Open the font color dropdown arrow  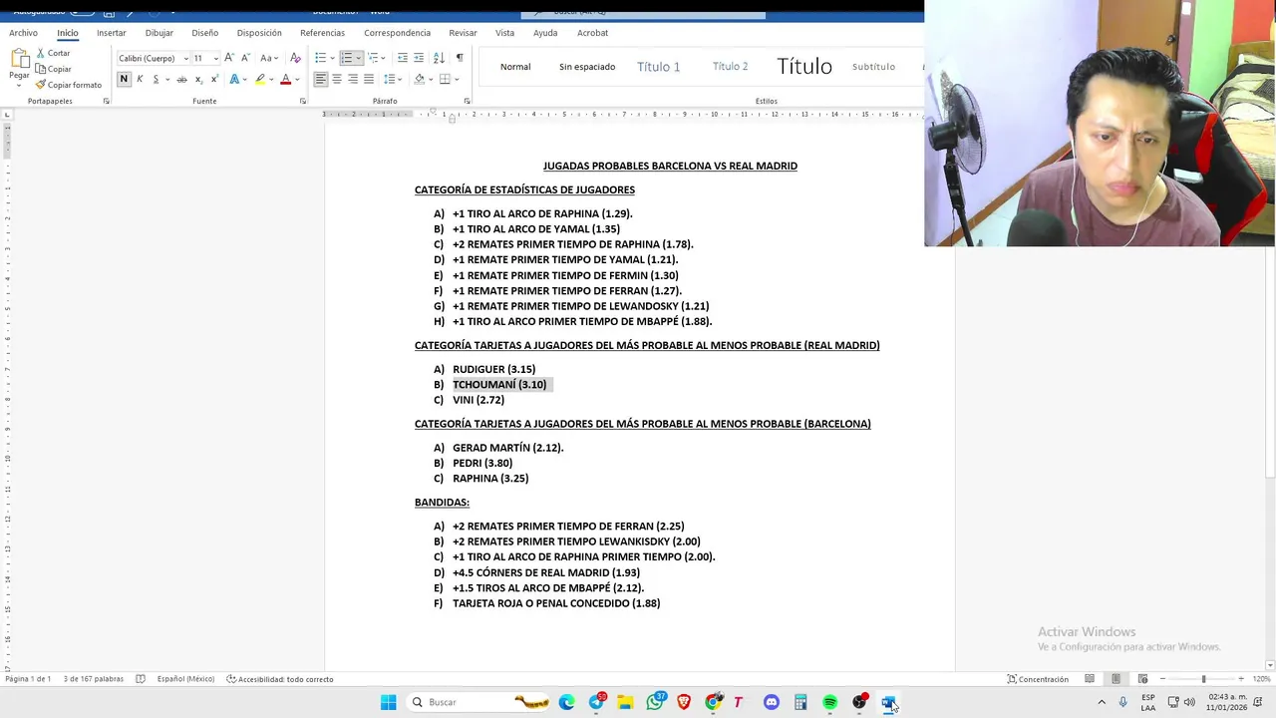[296, 79]
